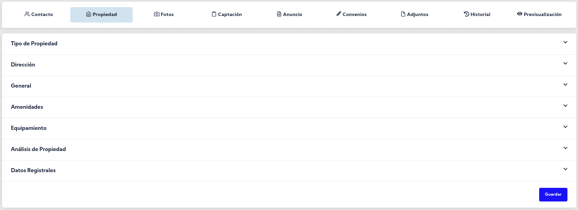Click the people icon beside Contacto

click(27, 14)
